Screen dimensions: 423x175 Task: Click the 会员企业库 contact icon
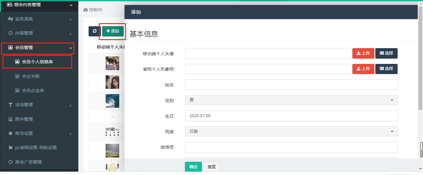coord(17,90)
